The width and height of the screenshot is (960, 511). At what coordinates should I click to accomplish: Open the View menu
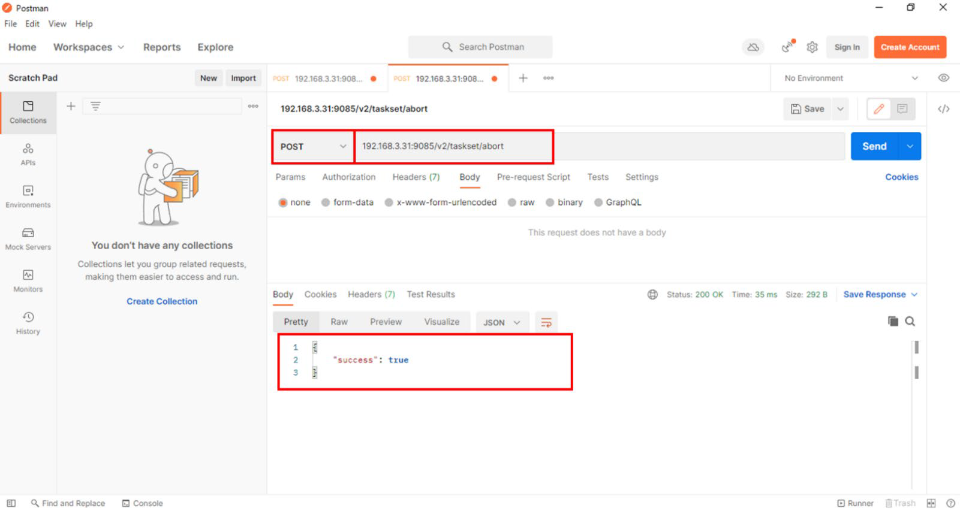coord(57,24)
